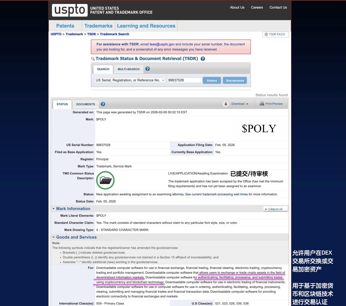Click Application Filing Date Feb. 05, 2026
The width and height of the screenshot is (346, 306).
point(225,145)
